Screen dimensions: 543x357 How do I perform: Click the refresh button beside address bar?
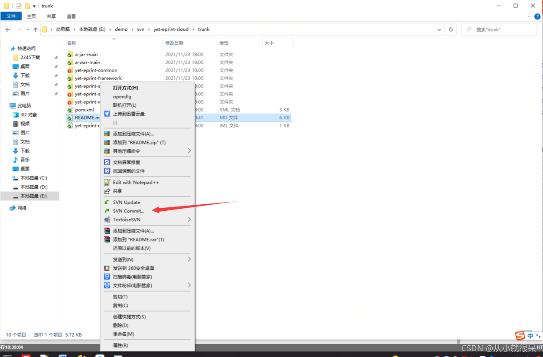coord(451,29)
